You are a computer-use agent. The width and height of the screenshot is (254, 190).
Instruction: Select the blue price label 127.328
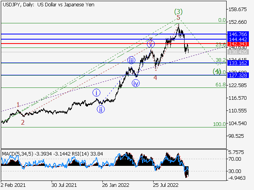tap(238, 76)
